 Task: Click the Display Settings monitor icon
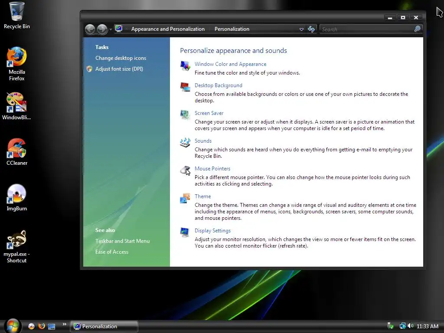[x=185, y=232]
